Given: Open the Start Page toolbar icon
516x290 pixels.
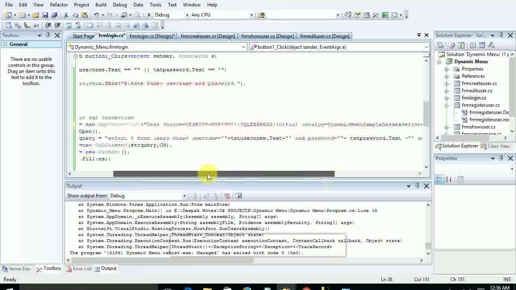Looking at the screenshot, I should coord(385,15).
